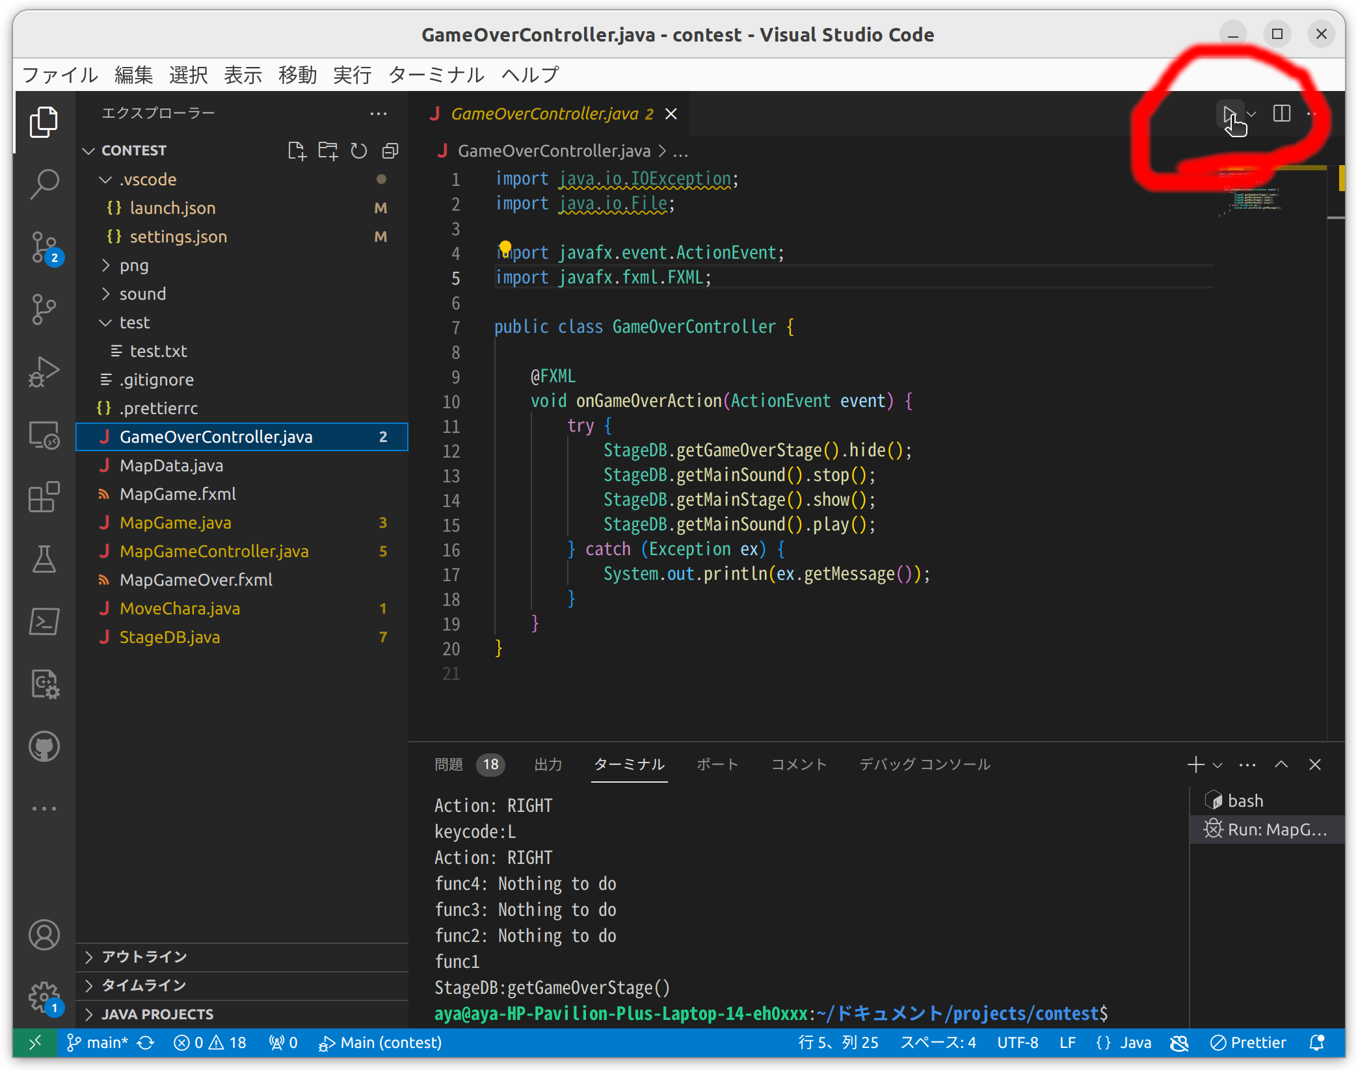Open Remote Explorer view

(x=44, y=435)
